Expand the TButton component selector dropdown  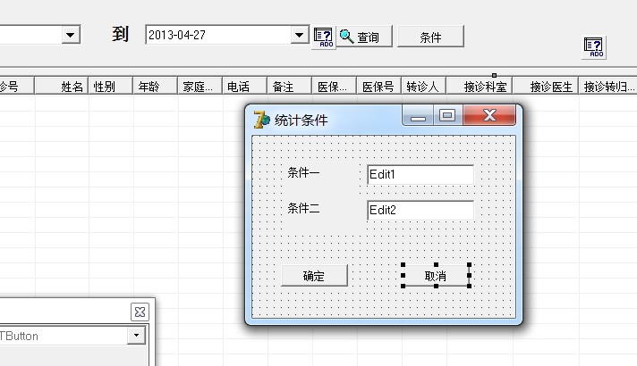click(136, 336)
